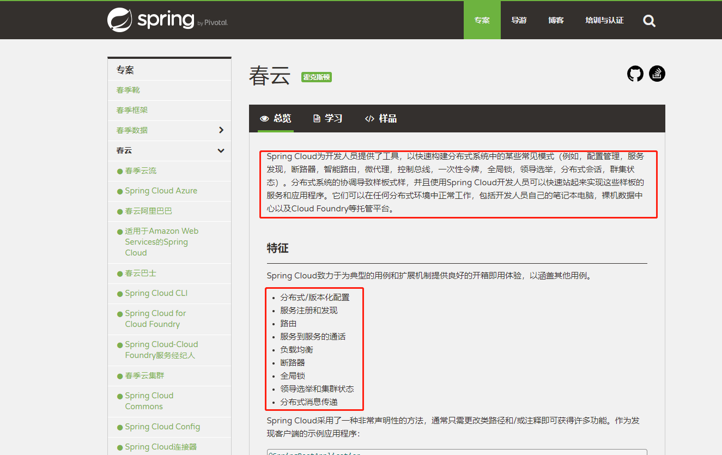
Task: Click the 断路器 list item
Action: click(293, 363)
